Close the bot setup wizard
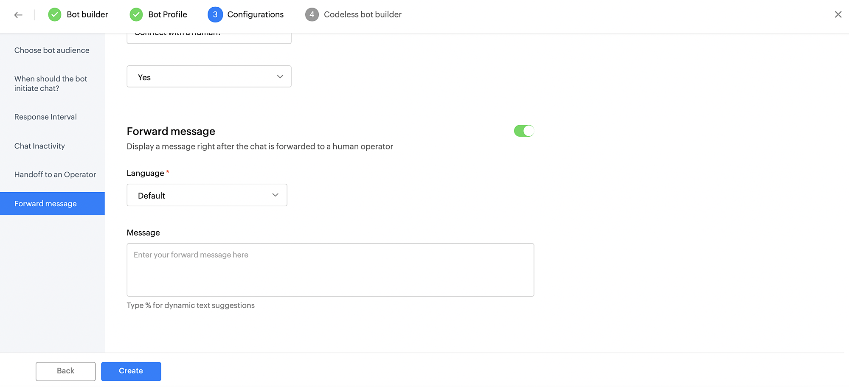The image size is (849, 387). [x=838, y=14]
